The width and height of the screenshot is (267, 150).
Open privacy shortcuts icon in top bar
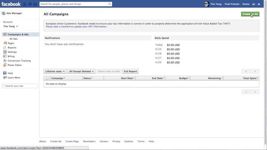[x=254, y=4]
